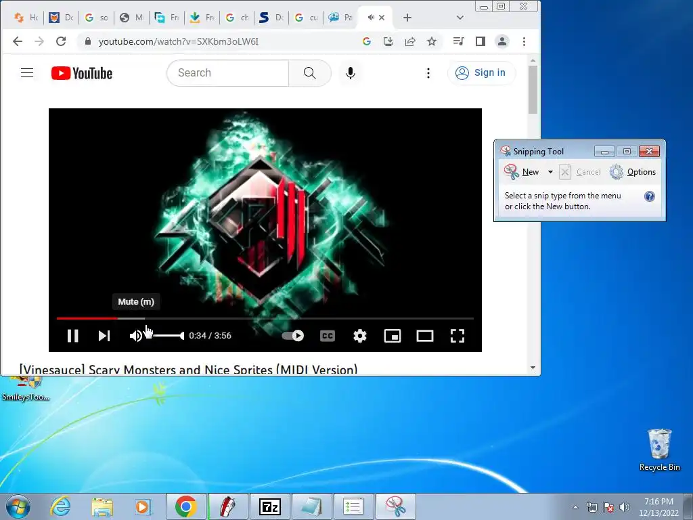Share this page from the address bar

409,41
